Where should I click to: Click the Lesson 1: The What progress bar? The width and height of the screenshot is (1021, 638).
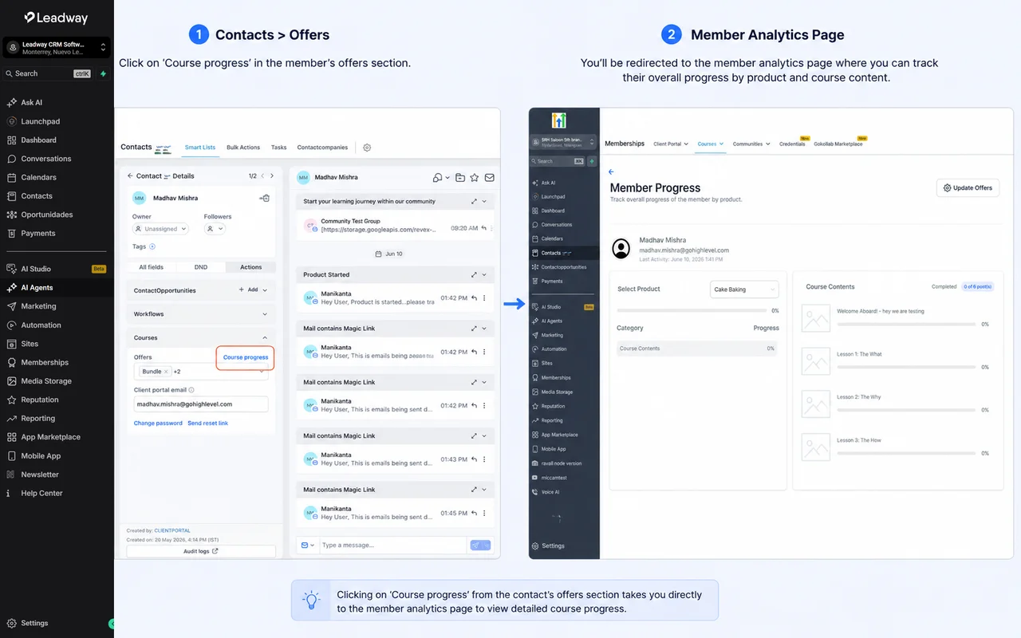click(905, 367)
